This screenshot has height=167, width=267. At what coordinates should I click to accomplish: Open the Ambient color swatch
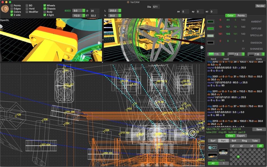(211, 22)
